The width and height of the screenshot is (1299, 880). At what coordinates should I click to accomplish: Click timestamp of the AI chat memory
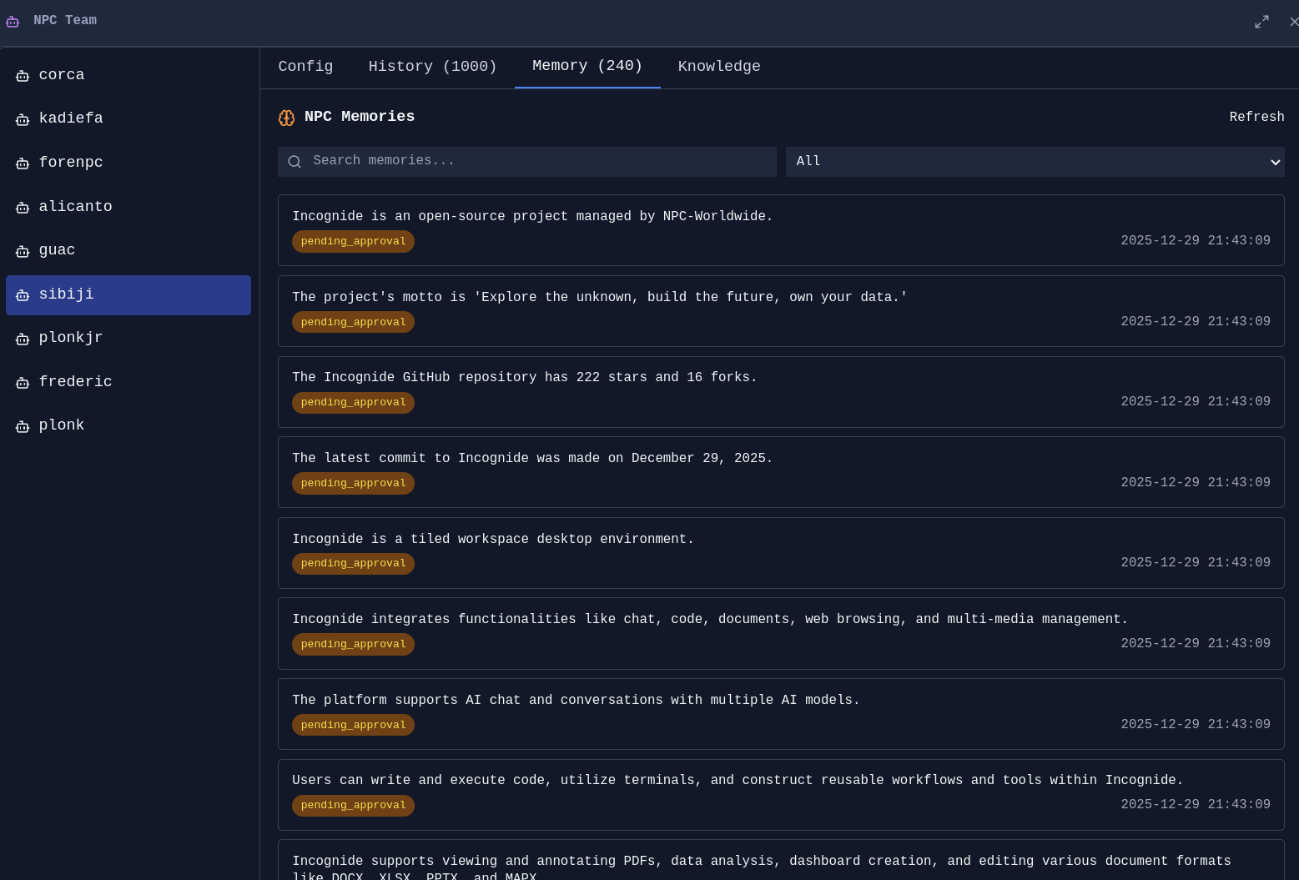tap(1196, 725)
